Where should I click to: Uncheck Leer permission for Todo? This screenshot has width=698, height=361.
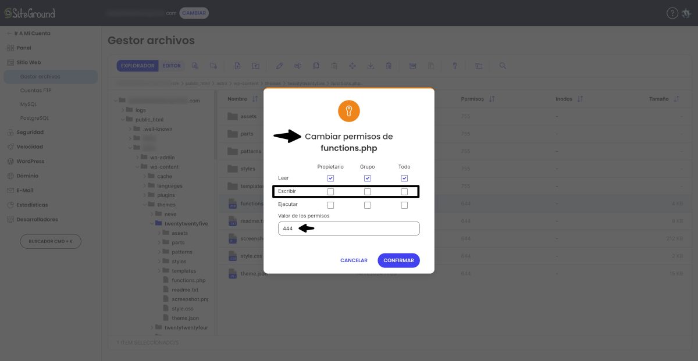pyautogui.click(x=404, y=178)
